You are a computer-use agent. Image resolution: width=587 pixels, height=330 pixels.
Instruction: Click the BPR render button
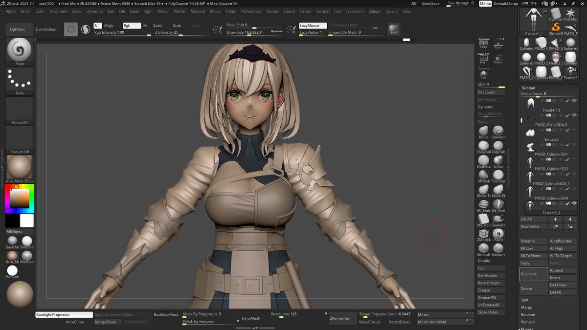[393, 29]
